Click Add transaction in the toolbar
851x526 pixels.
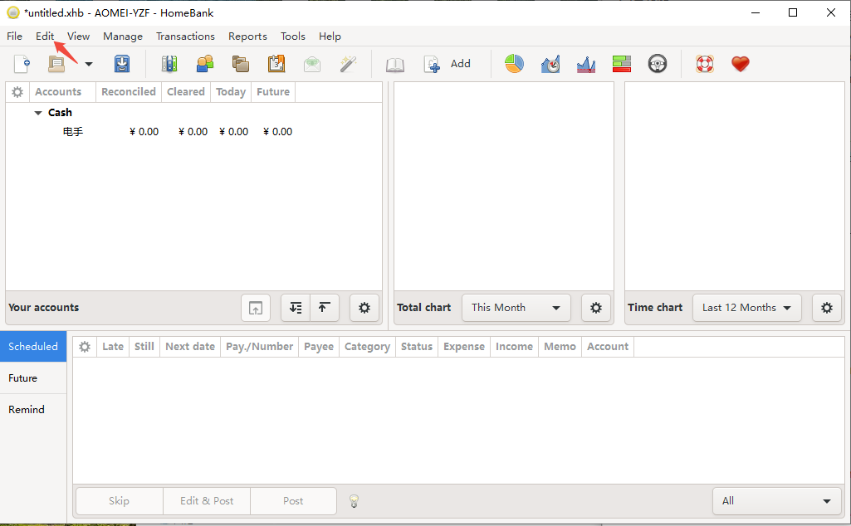pos(448,64)
